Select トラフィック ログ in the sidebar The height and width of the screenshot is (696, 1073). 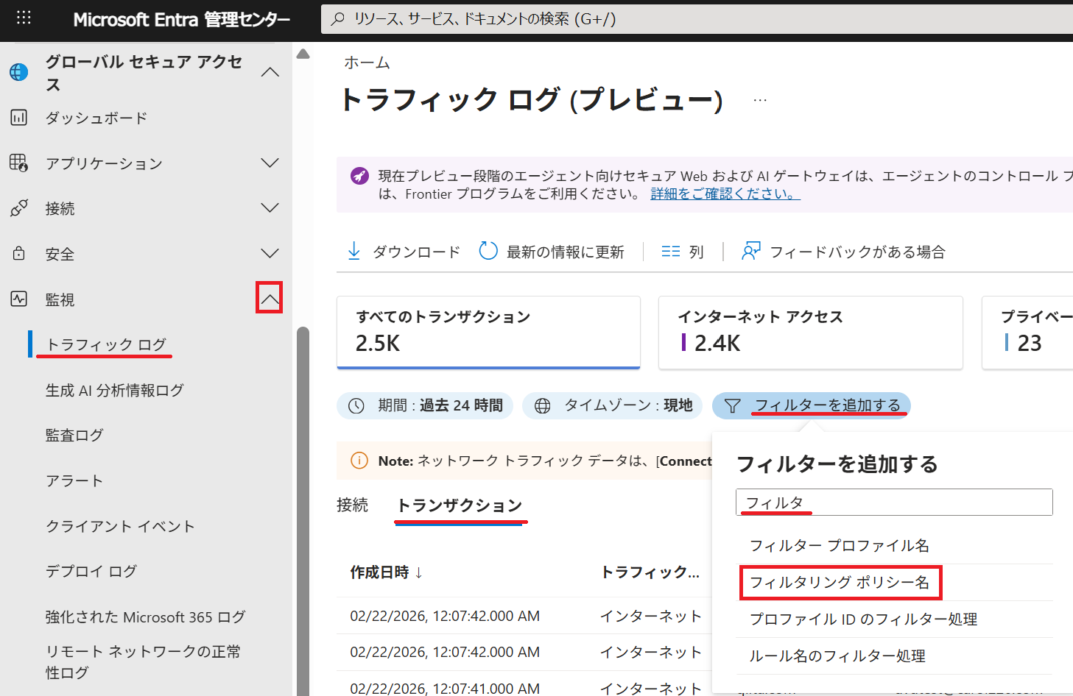(x=107, y=344)
